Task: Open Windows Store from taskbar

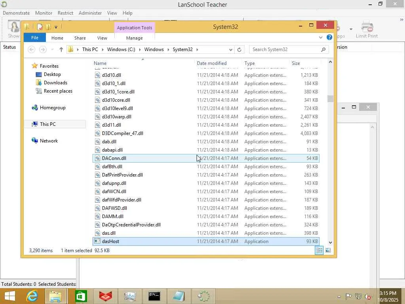Action: tap(81, 296)
